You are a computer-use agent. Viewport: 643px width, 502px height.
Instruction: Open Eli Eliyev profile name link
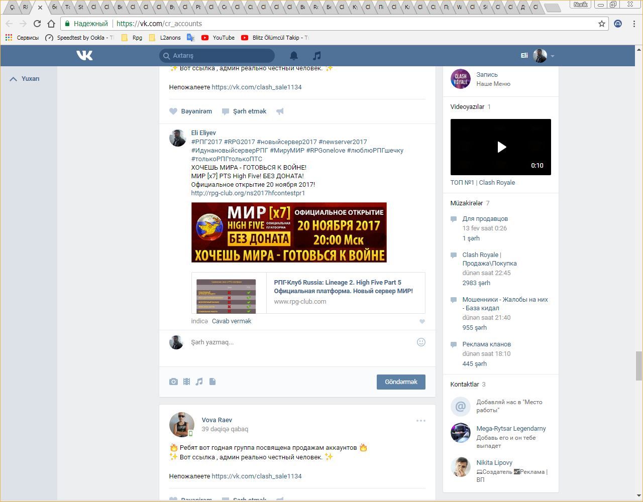(x=203, y=133)
